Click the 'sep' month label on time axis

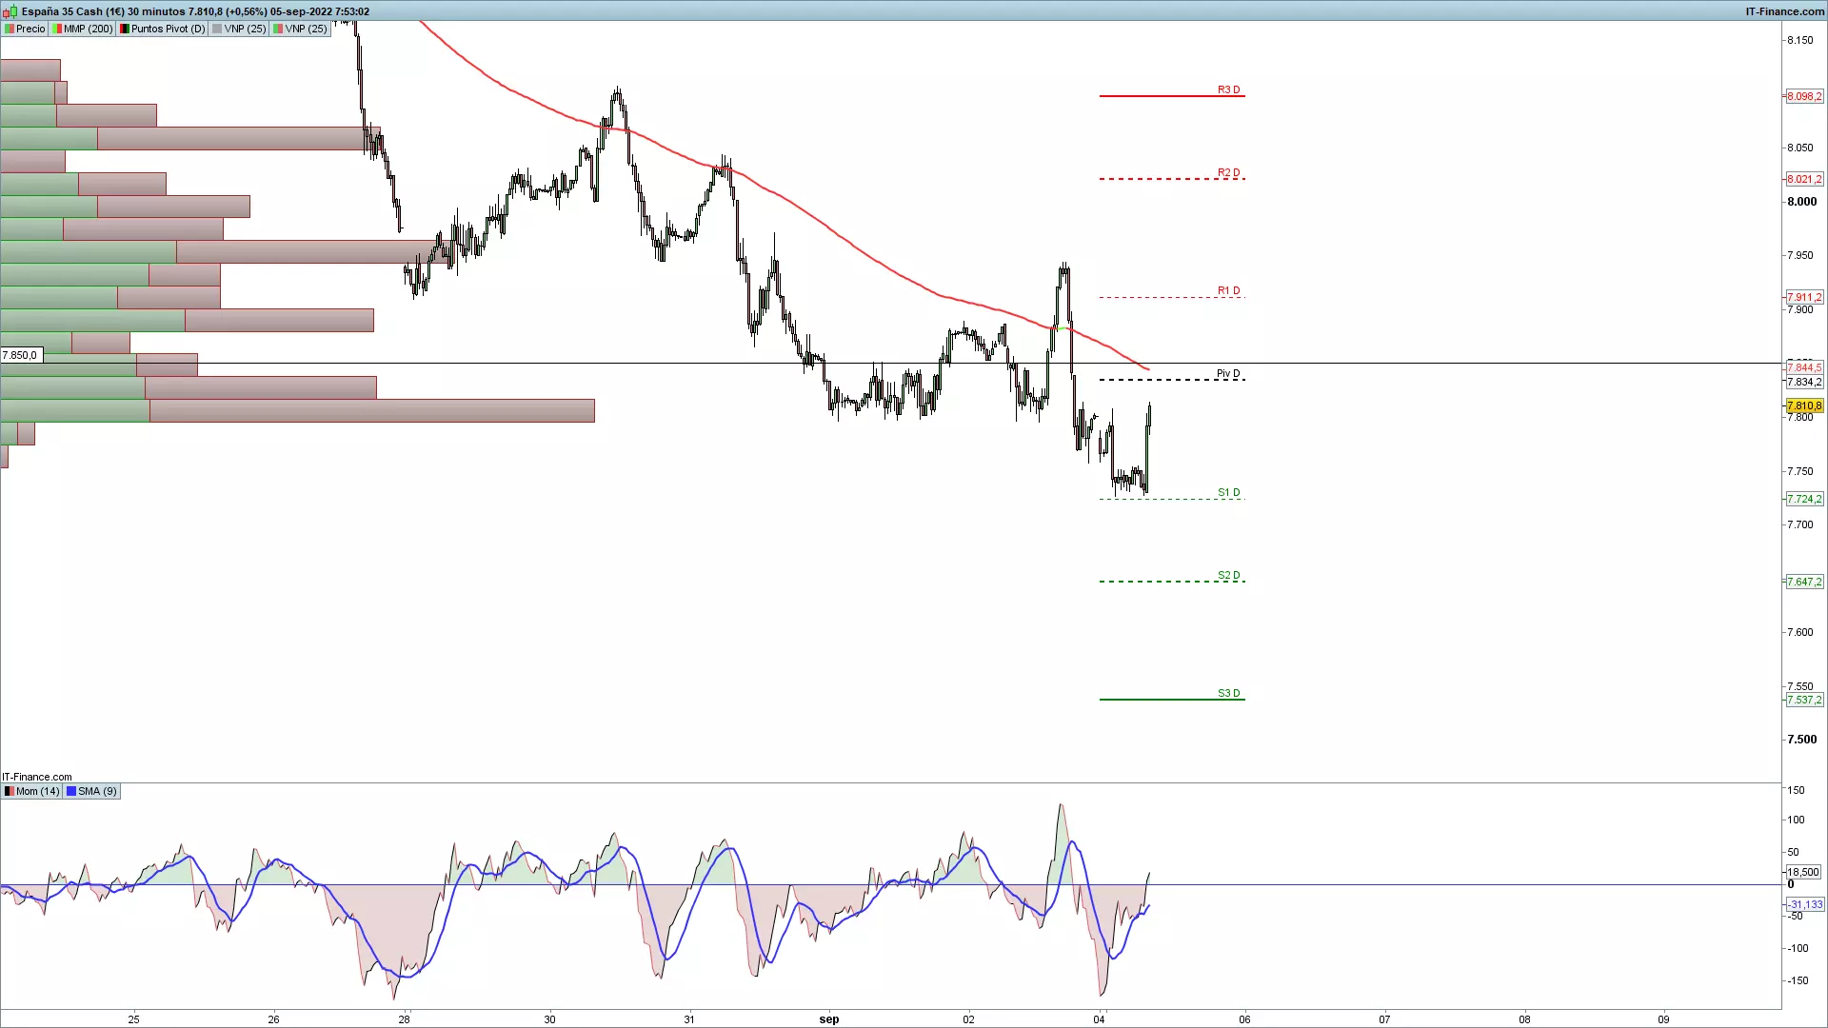point(829,1019)
